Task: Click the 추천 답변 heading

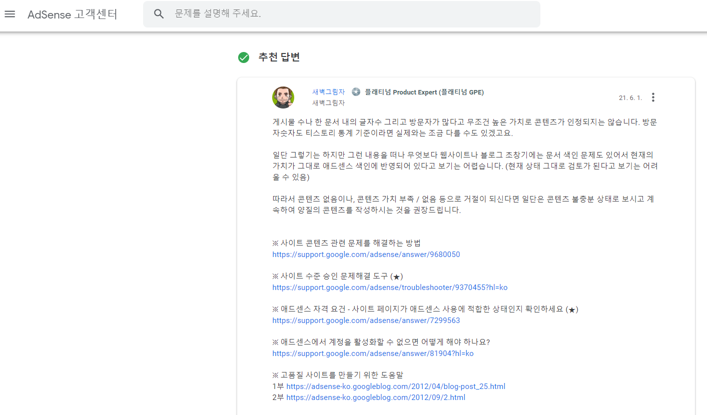Action: click(279, 57)
